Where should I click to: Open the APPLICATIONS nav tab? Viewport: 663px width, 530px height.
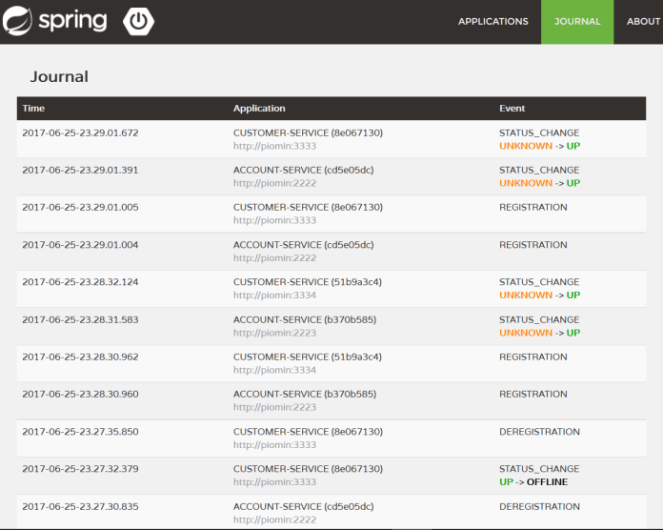tap(492, 22)
